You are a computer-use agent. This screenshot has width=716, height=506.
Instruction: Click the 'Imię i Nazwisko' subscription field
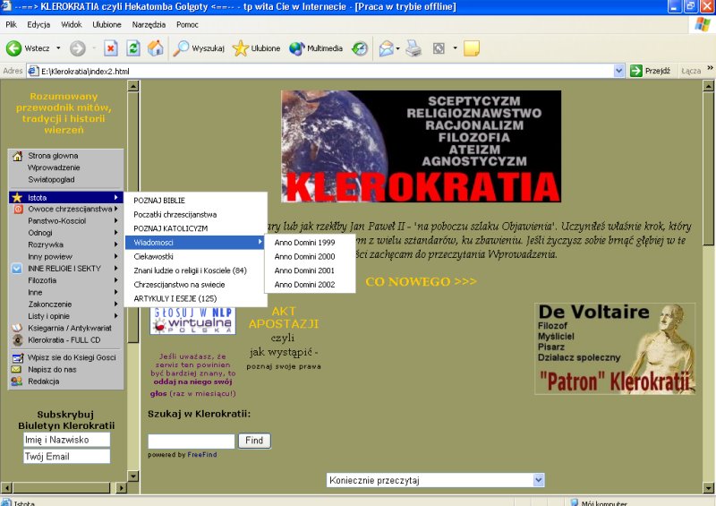pos(67,440)
